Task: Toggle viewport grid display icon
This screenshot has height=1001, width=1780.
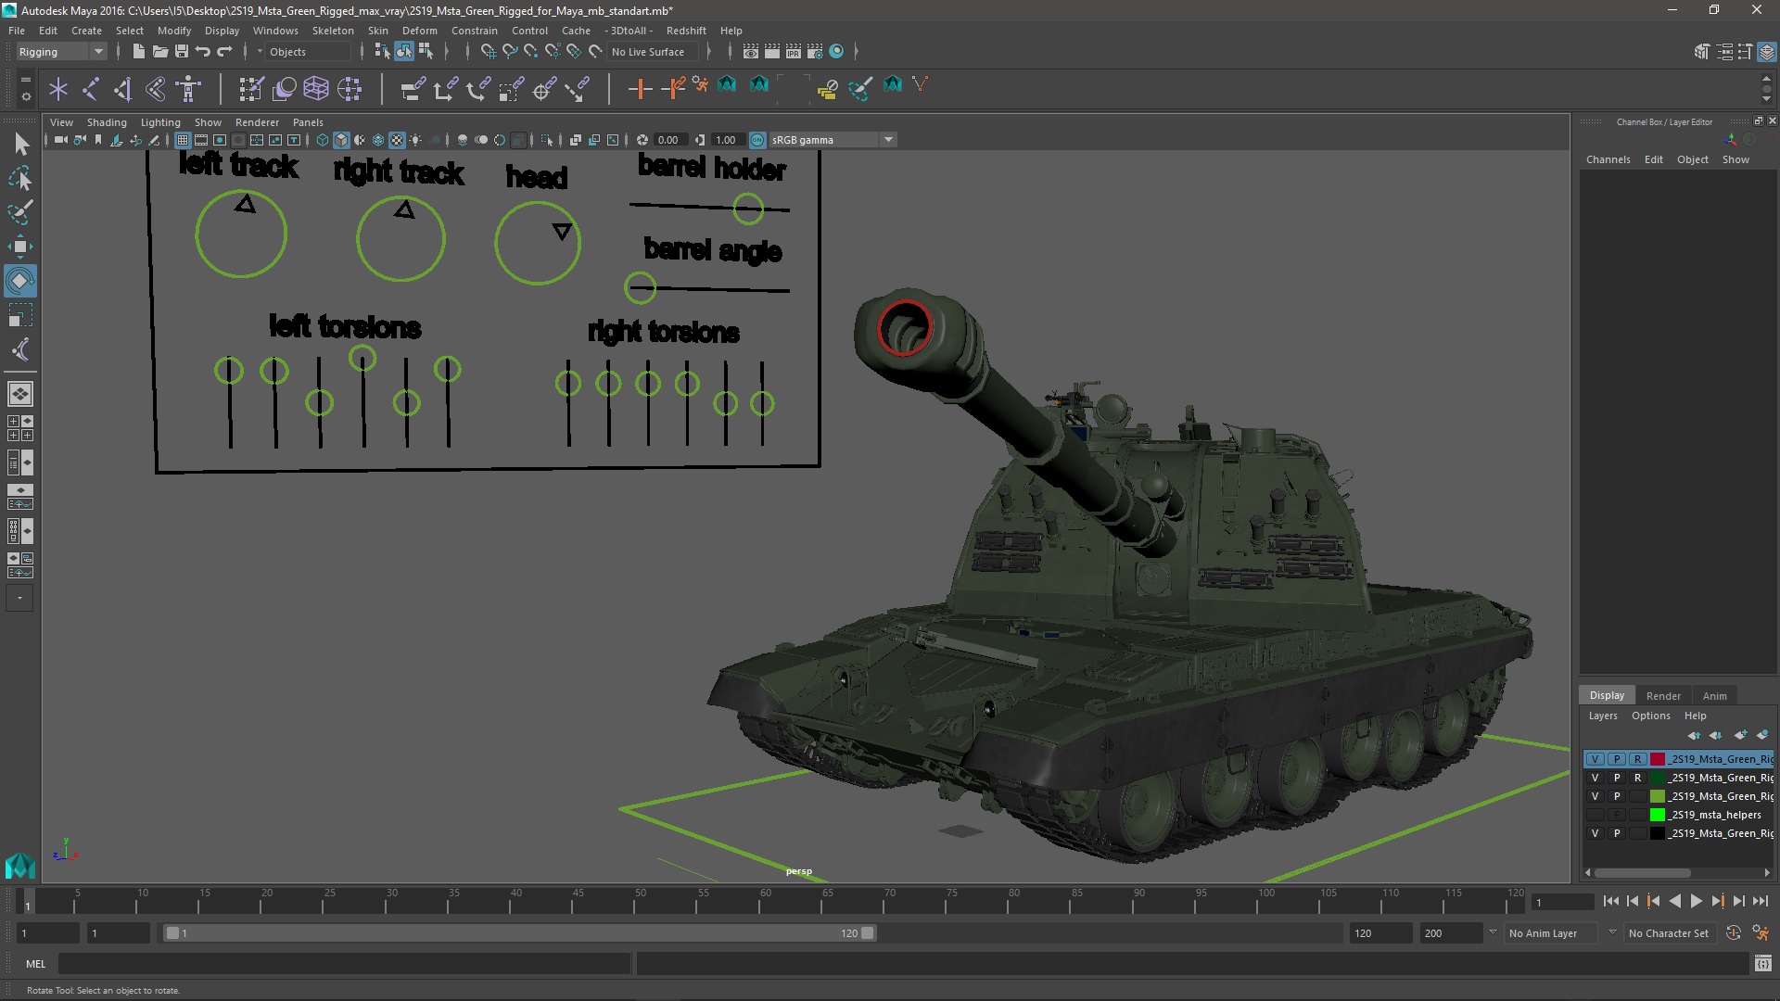Action: (x=183, y=140)
